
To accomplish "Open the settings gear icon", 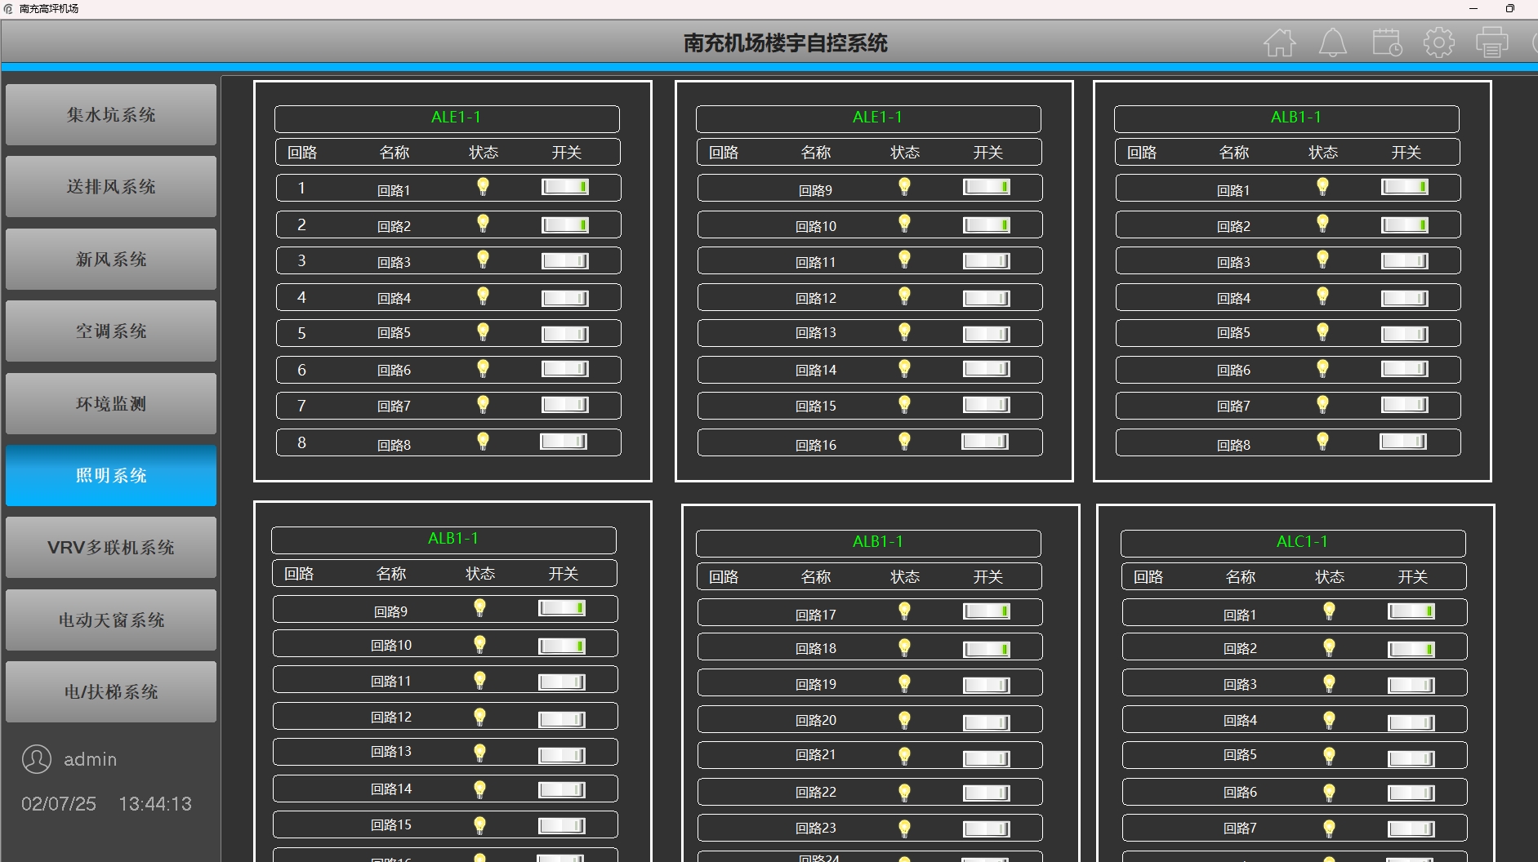I will pos(1438,42).
